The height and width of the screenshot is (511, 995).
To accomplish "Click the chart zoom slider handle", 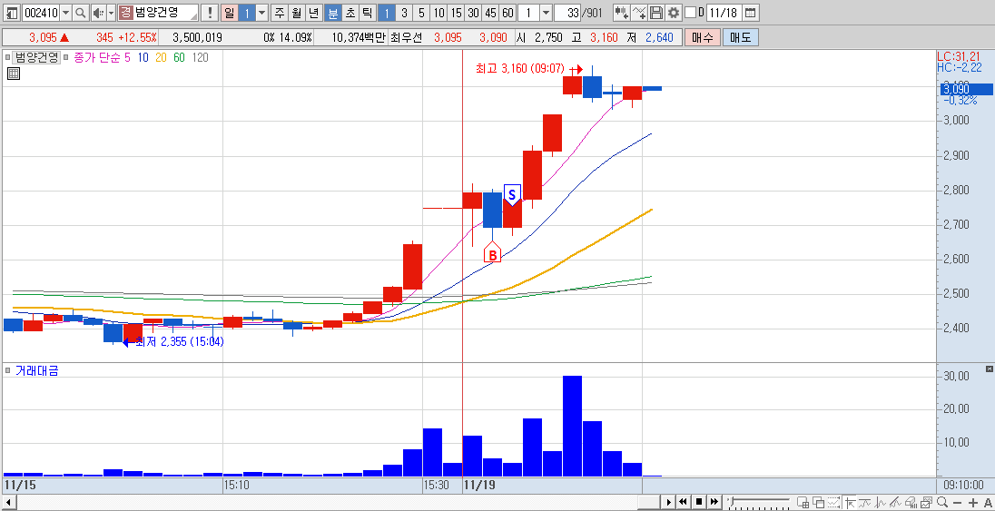I will [734, 502].
